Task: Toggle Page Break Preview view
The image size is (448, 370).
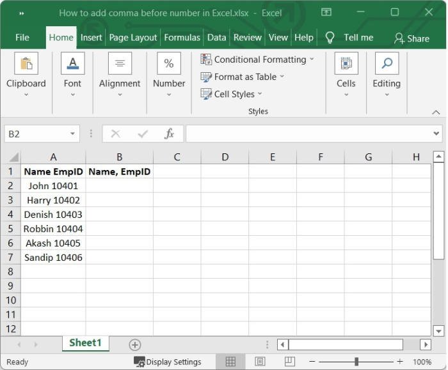Action: [x=289, y=362]
